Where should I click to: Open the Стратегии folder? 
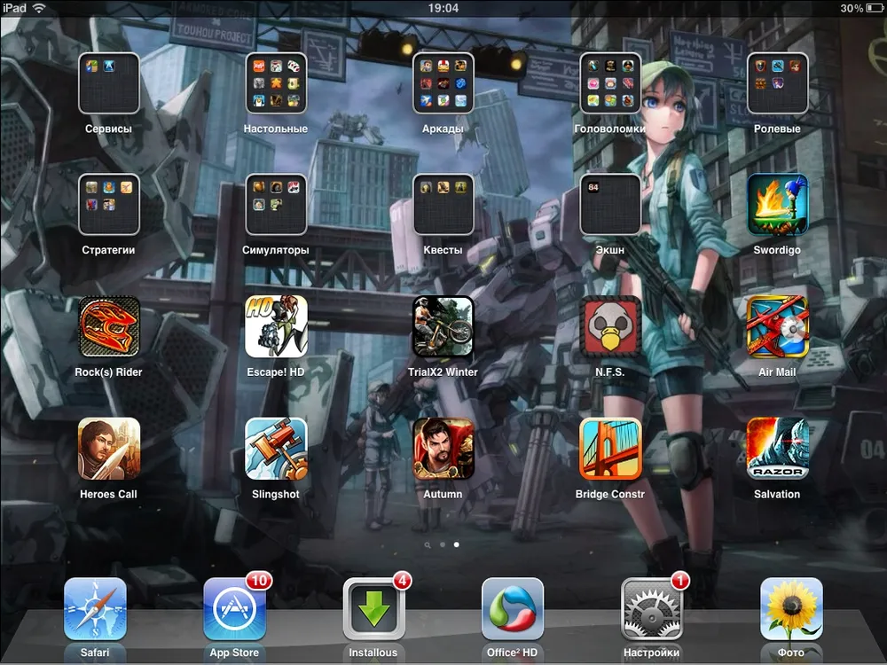coord(108,204)
